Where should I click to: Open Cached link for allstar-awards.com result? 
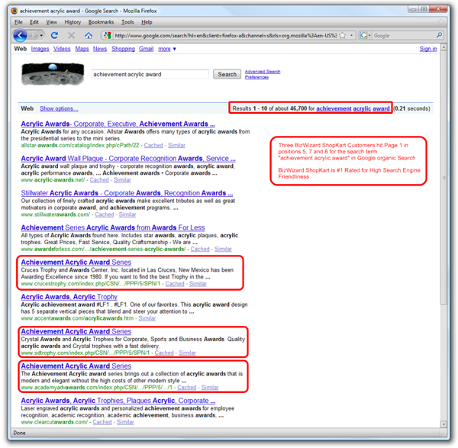[x=153, y=145]
